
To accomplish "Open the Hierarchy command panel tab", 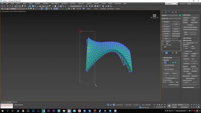I will [x=169, y=12].
